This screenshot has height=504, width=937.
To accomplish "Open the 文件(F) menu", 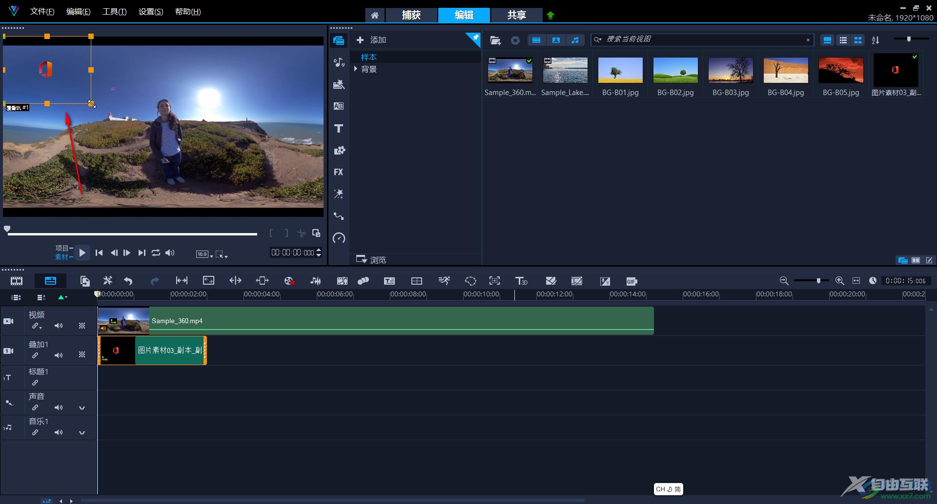I will coord(42,11).
